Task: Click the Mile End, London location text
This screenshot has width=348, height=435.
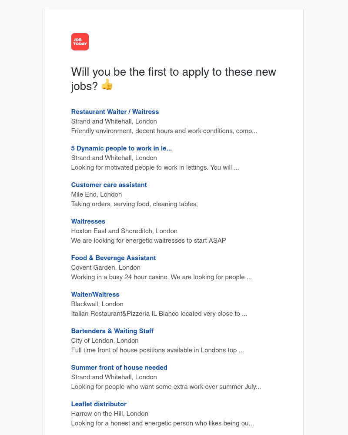Action: (96, 194)
